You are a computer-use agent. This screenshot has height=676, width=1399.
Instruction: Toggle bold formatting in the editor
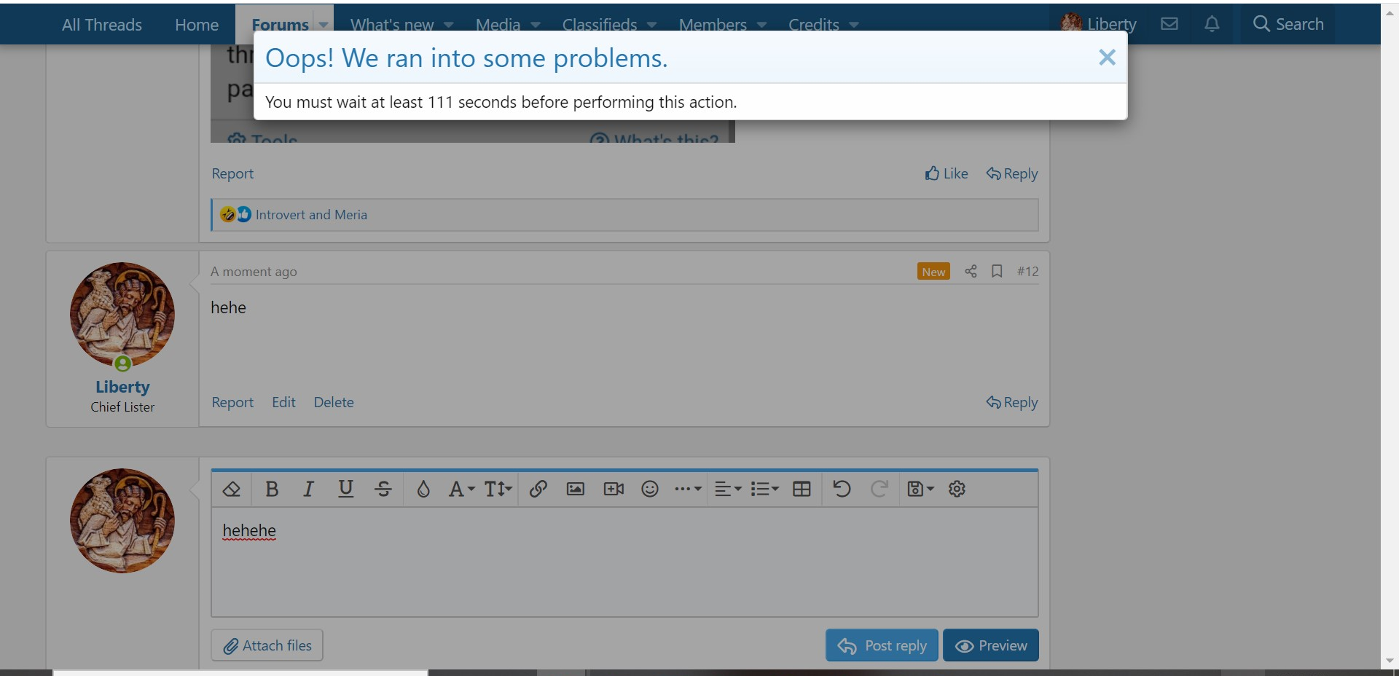tap(272, 489)
